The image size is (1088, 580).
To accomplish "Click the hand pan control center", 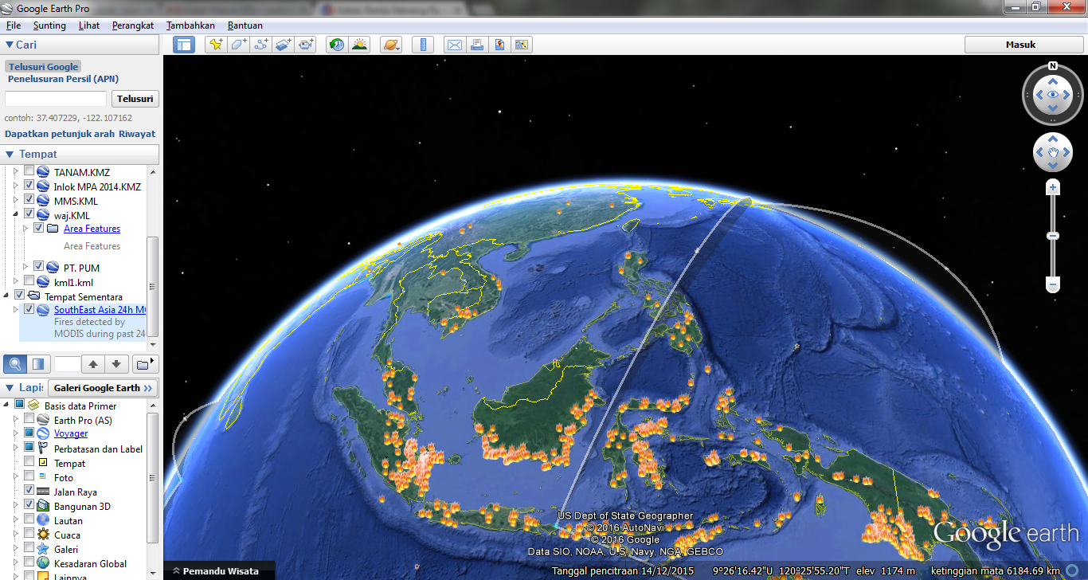I will [1053, 152].
